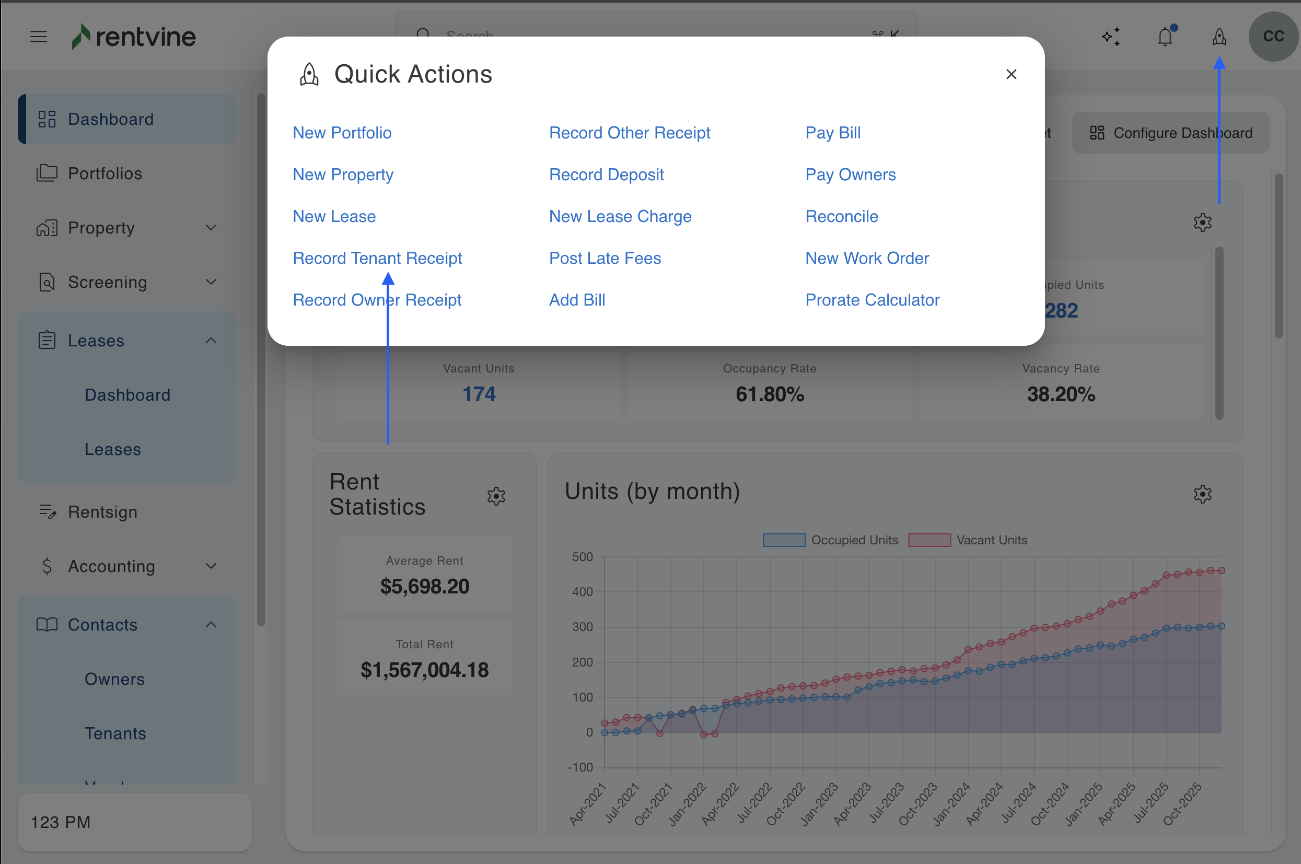Expand the Screening sidebar section
Viewport: 1301px width, 864px height.
[211, 282]
